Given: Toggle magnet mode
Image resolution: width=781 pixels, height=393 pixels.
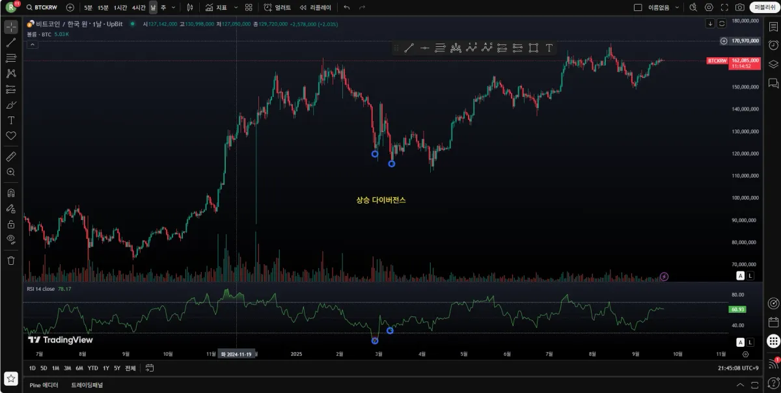Looking at the screenshot, I should pos(11,193).
